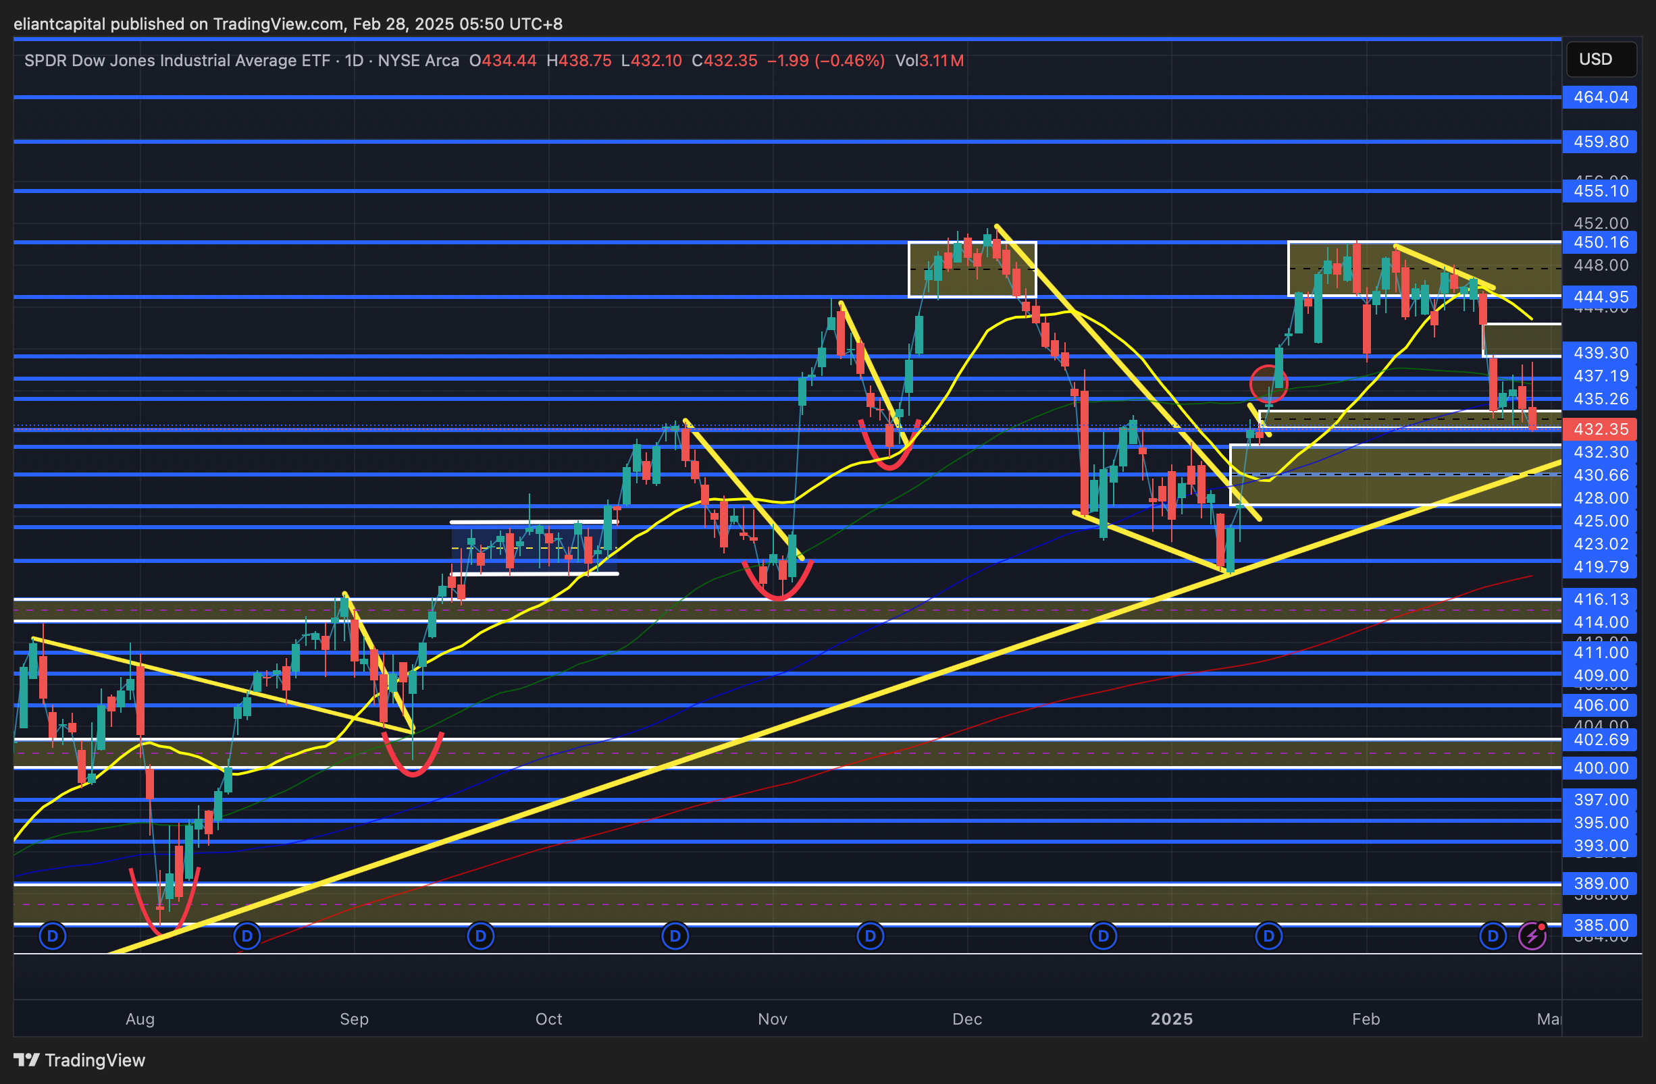The image size is (1656, 1084).
Task: Click the mid-October dividend D marker
Action: (675, 936)
